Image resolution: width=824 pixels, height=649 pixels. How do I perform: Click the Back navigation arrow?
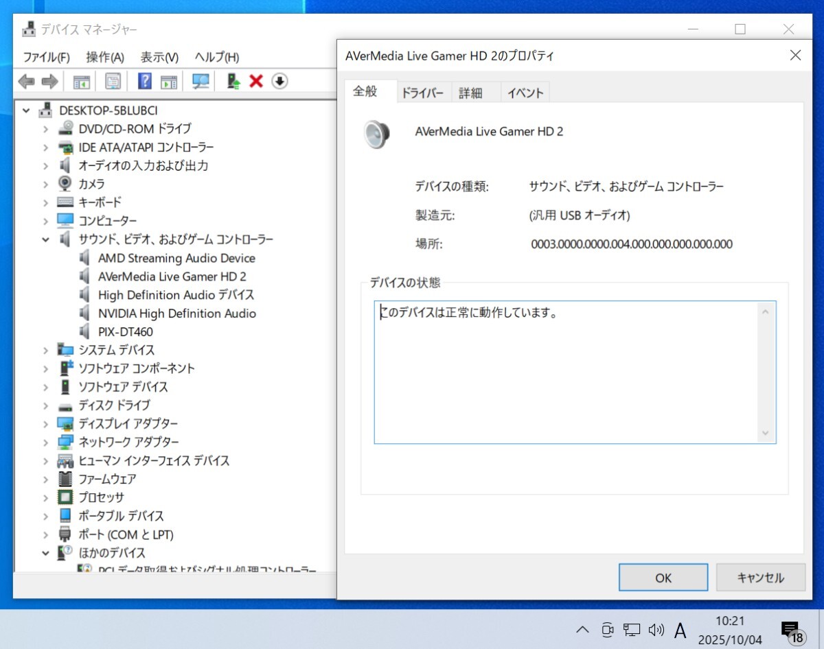click(x=26, y=81)
